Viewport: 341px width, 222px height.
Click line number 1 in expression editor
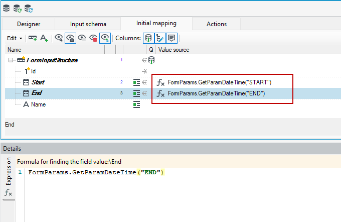[20, 172]
